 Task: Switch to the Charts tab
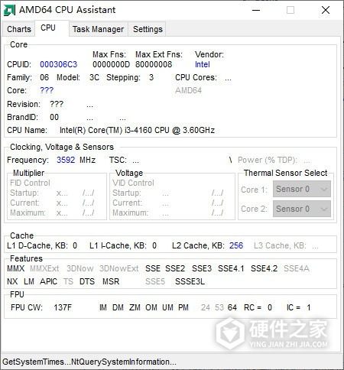click(x=19, y=29)
